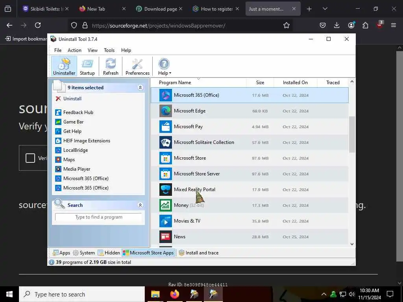
Task: Switch to the System tab
Action: click(x=84, y=253)
